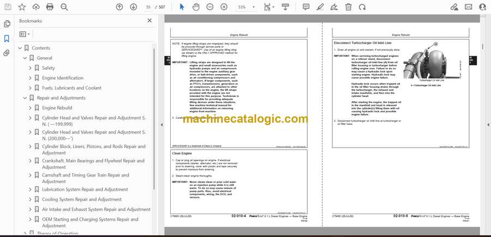Viewport: 491px width, 237px height.
Task: Expand Cooling System Repair and Adjustment
Action: pos(30,200)
